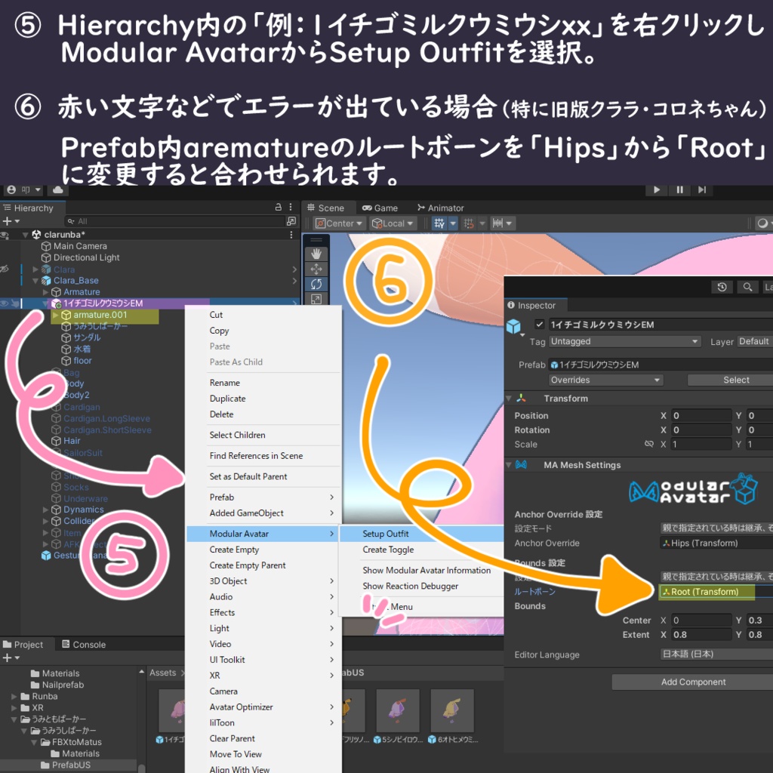Start Play mode with the play button
The width and height of the screenshot is (773, 773).
[x=656, y=189]
